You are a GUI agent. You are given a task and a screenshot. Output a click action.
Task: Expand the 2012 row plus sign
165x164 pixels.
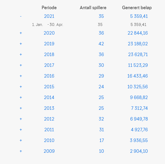point(21,119)
